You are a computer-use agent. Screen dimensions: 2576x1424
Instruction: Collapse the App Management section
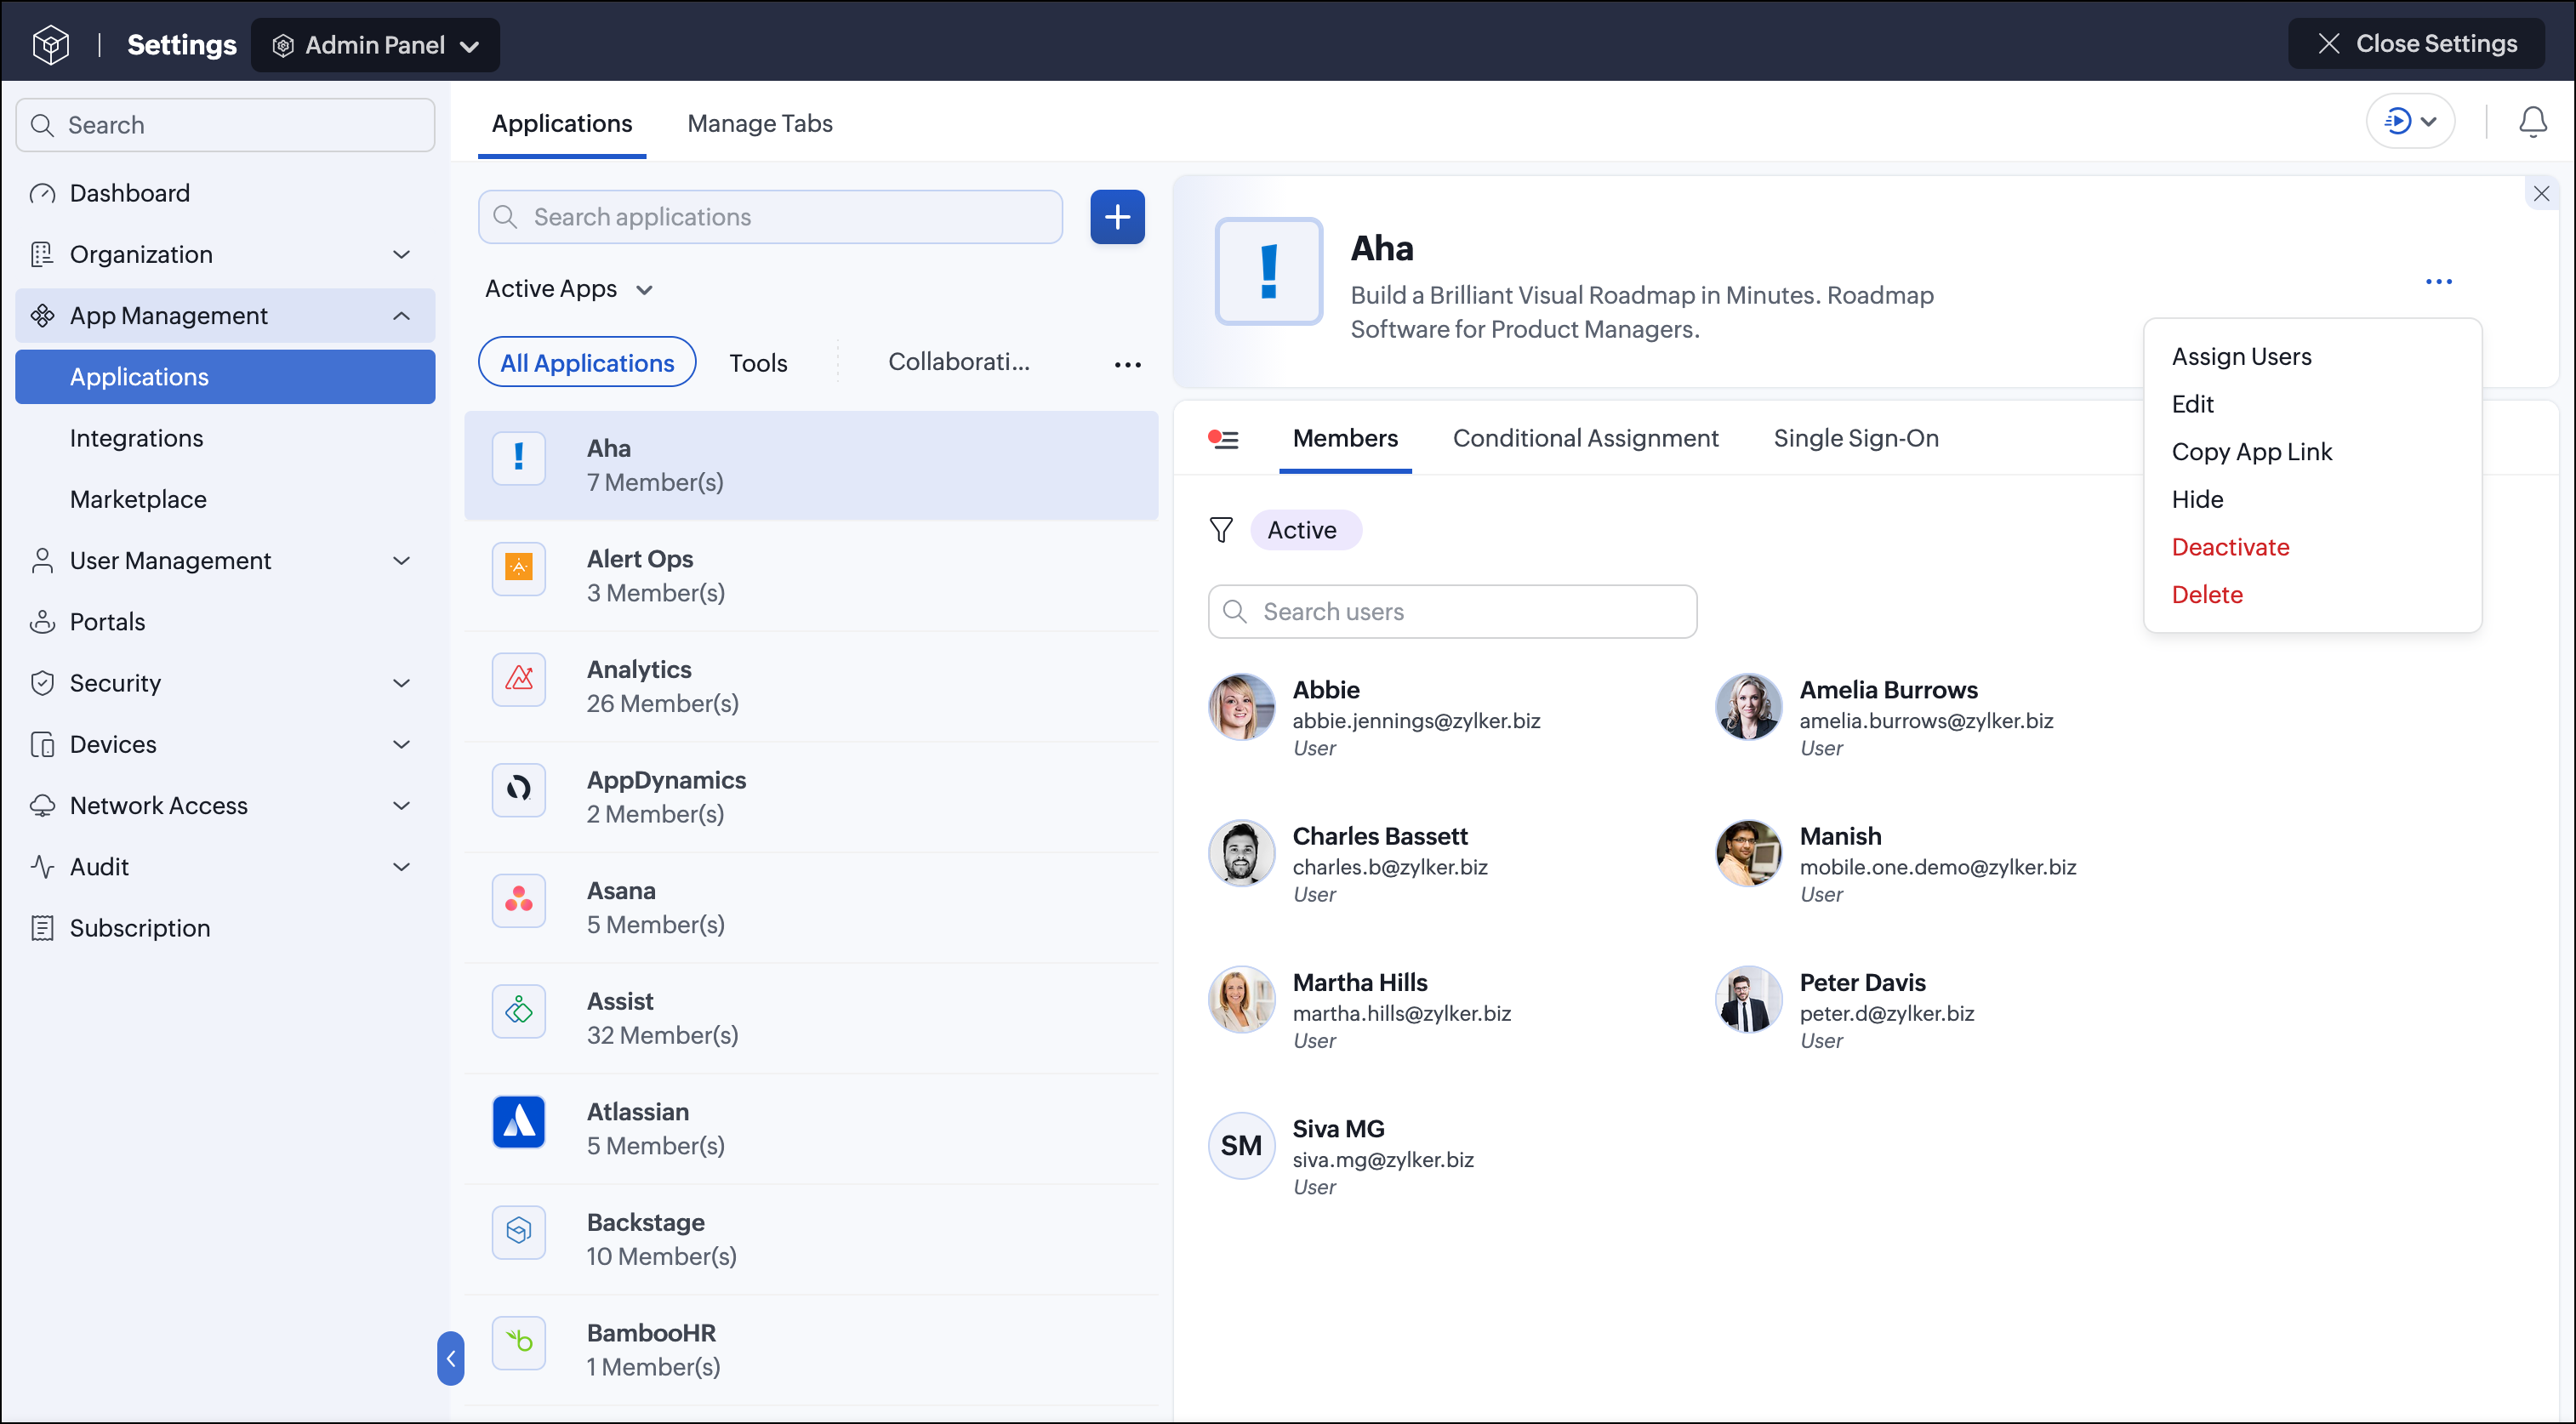[x=226, y=316]
